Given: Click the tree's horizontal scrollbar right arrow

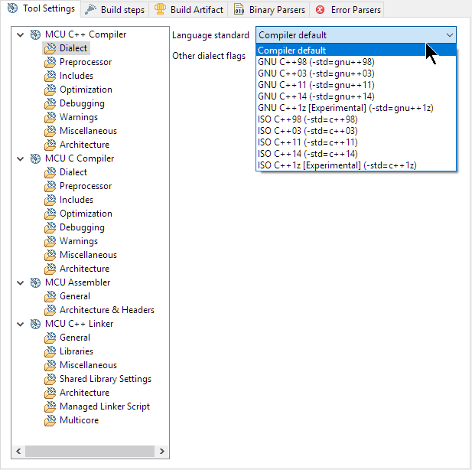Looking at the screenshot, I should click(x=162, y=451).
